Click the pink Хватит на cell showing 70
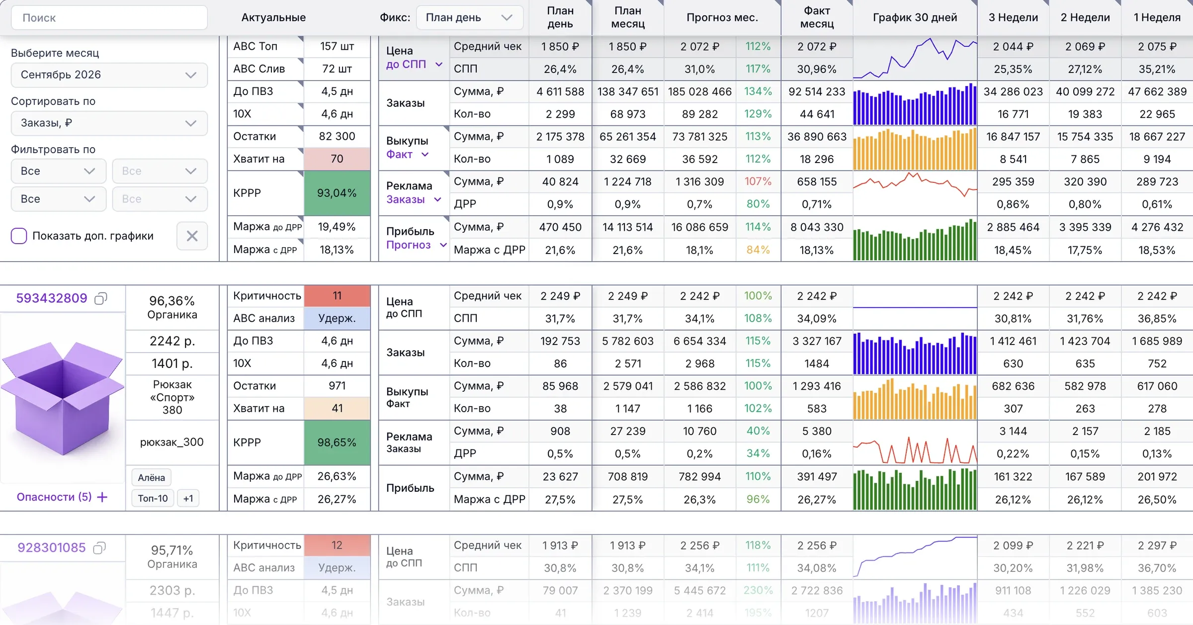The image size is (1193, 625). (337, 159)
